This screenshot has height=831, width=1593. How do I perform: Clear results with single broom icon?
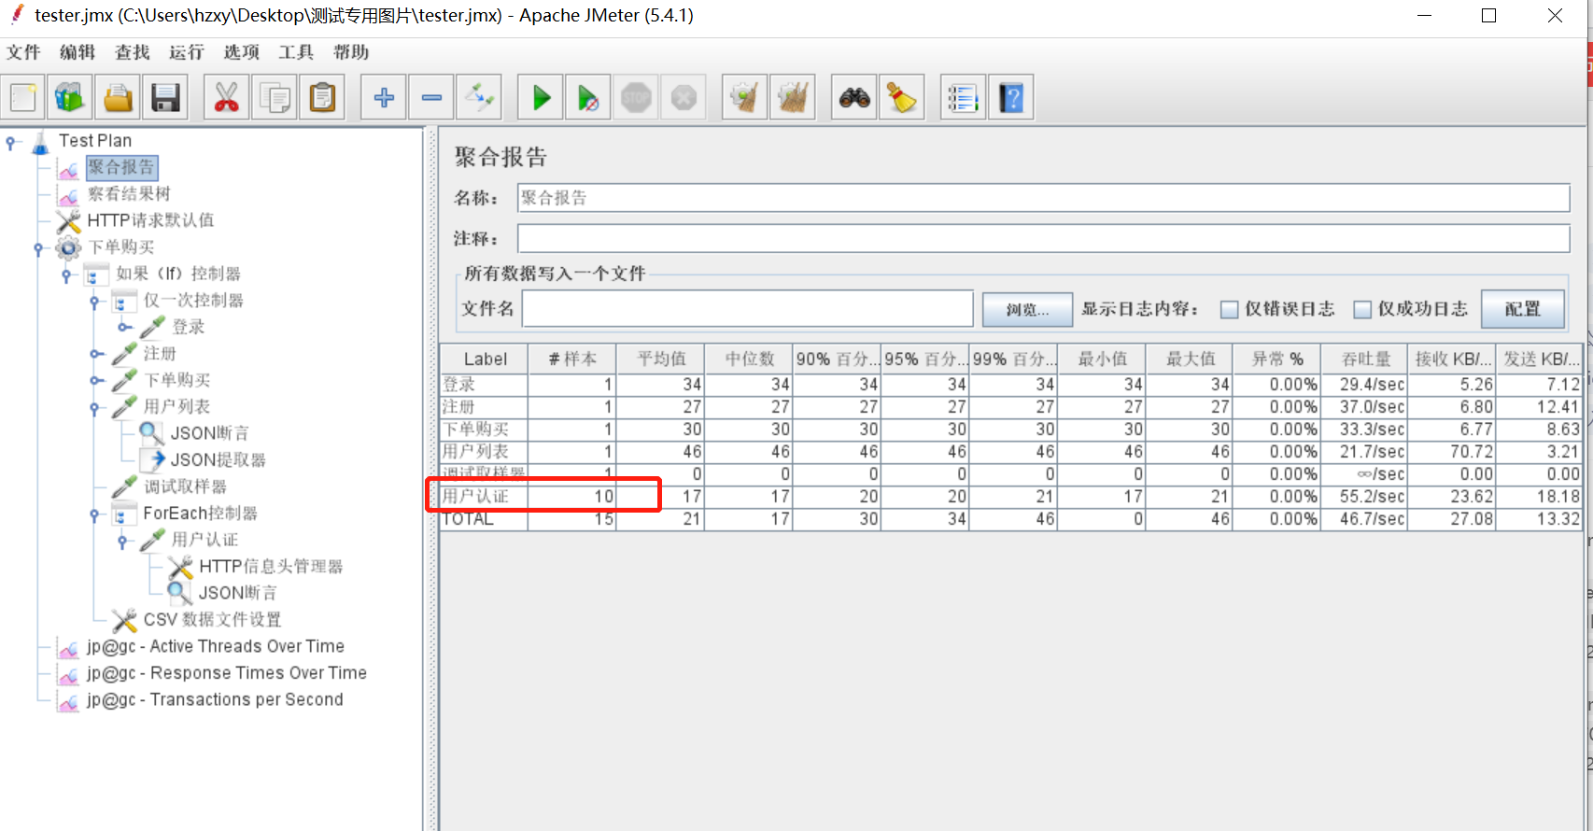point(745,97)
